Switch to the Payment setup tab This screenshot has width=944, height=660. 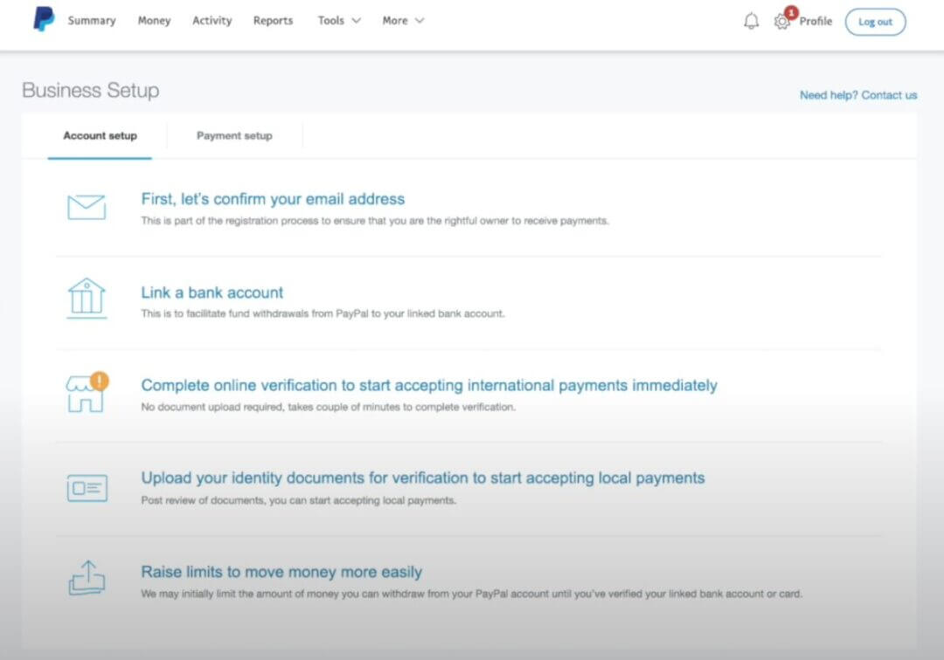click(234, 136)
